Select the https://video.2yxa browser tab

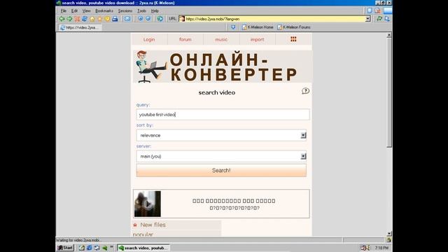pos(80,27)
